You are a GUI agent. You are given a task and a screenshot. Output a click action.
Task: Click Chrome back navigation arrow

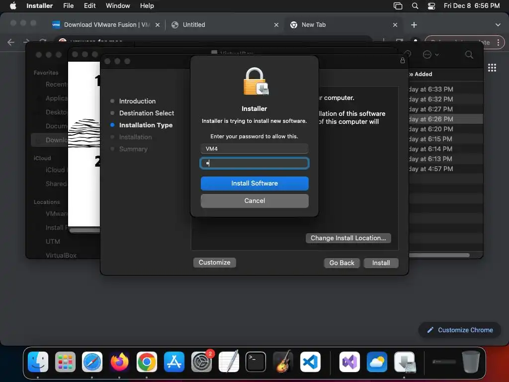(x=11, y=42)
